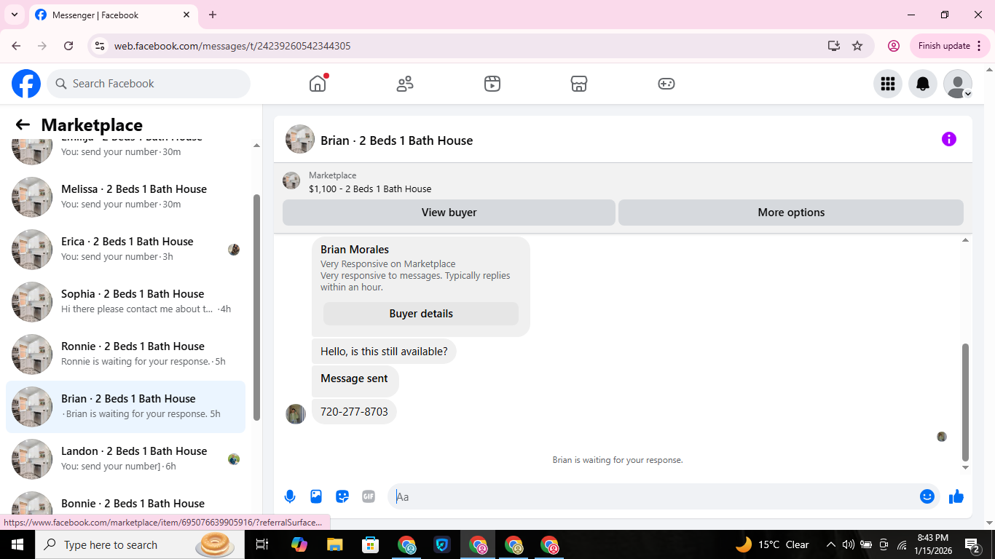
Task: Open the notifications bell
Action: (x=923, y=84)
